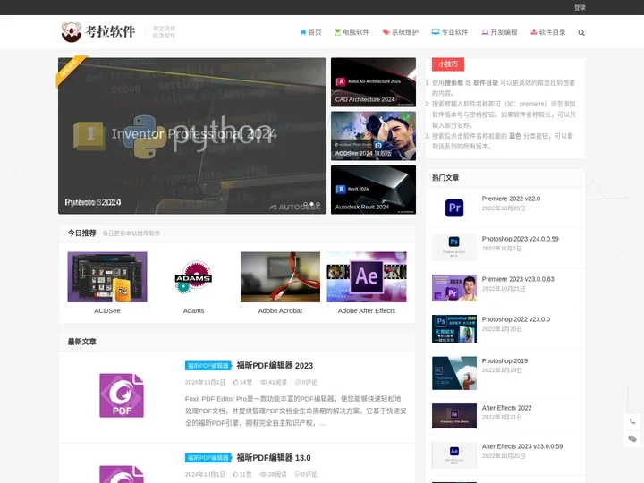Screen dimensions: 644x483
Task: Open the Adobe After Effects text link
Action: (x=367, y=311)
